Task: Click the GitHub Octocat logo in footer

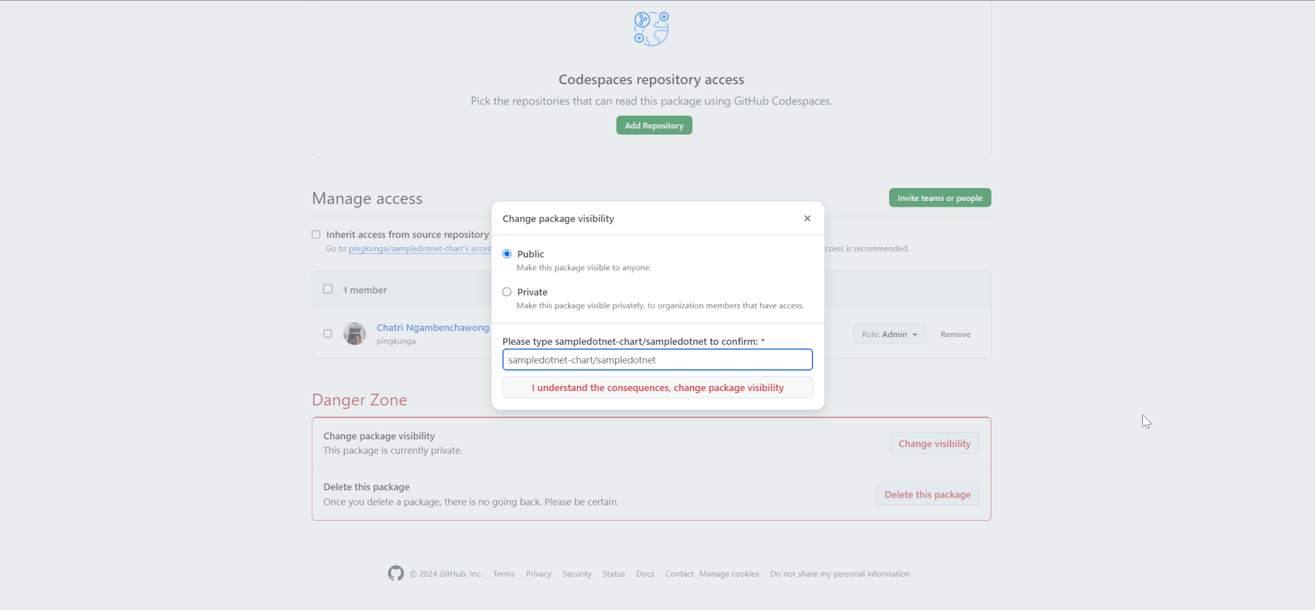Action: tap(396, 573)
